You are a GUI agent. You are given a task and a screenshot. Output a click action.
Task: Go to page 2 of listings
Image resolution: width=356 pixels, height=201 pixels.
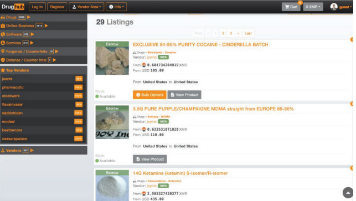(223, 33)
